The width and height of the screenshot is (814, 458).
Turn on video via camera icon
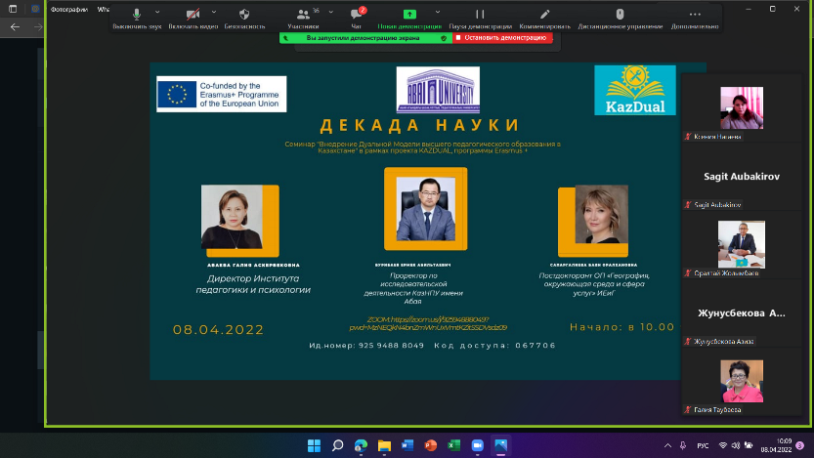192,16
